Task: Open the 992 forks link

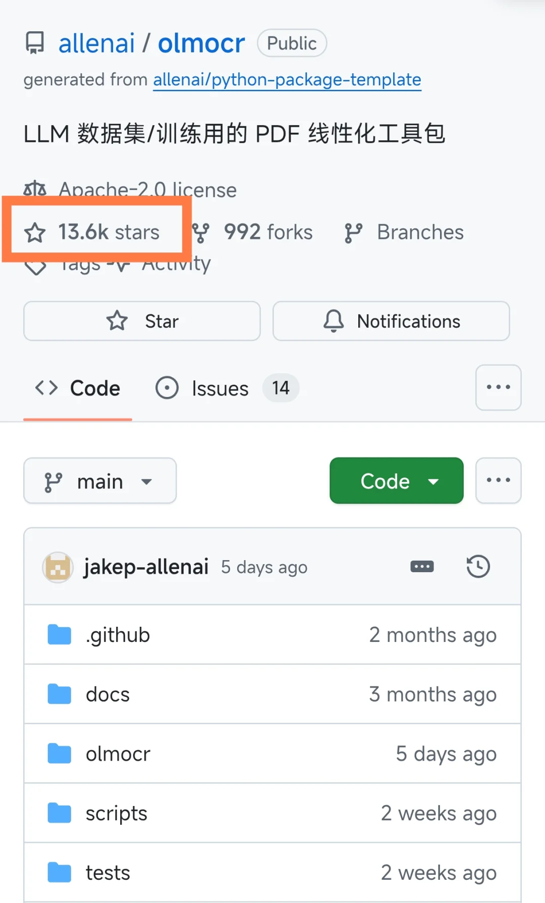Action: click(x=252, y=232)
